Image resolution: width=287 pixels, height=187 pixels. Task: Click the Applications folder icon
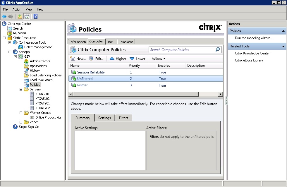tap(26, 66)
